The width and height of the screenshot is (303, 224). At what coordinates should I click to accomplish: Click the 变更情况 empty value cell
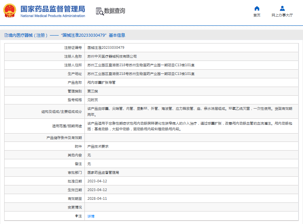pyautogui.click(x=151, y=207)
